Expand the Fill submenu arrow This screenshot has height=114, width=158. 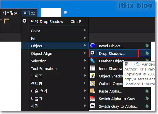85,38
